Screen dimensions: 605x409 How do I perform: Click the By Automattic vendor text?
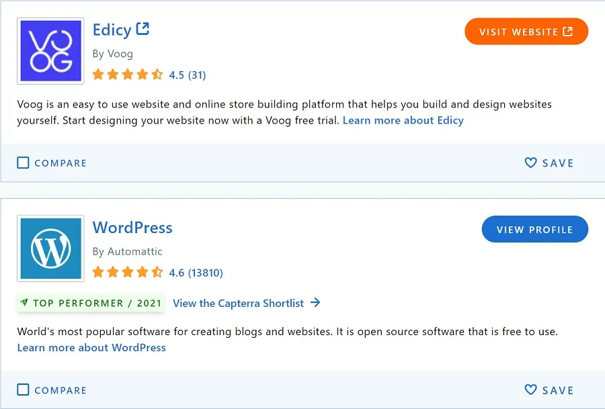[127, 252]
